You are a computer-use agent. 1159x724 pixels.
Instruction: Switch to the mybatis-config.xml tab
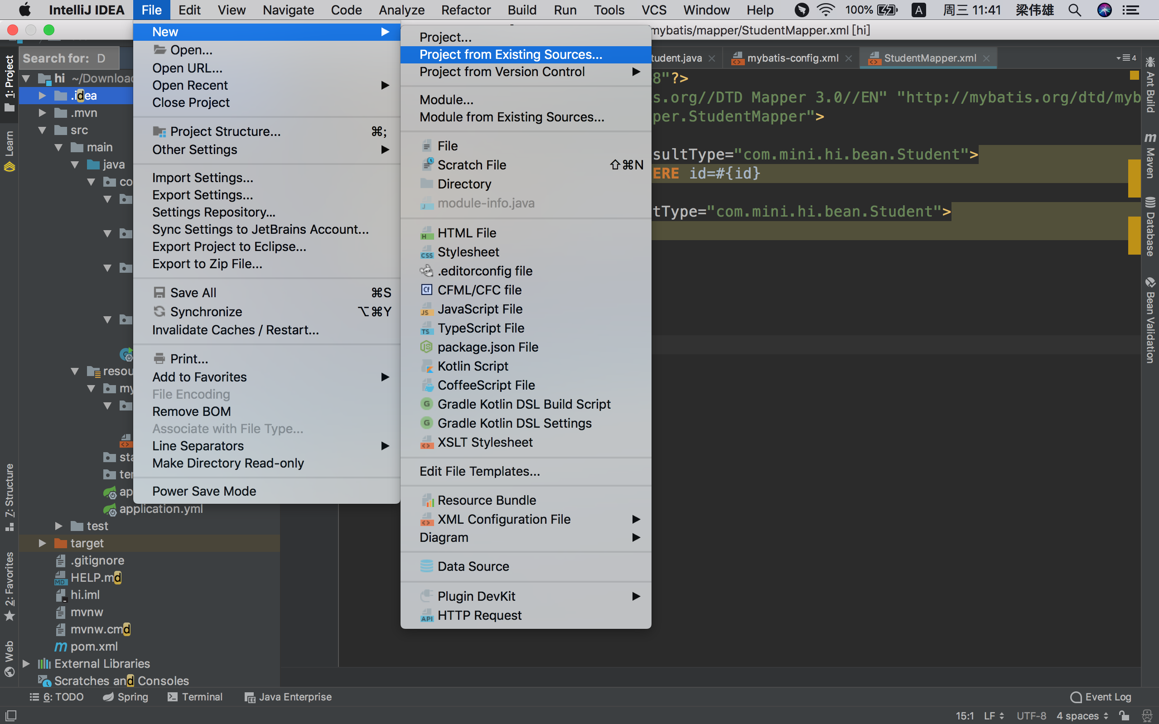(792, 58)
